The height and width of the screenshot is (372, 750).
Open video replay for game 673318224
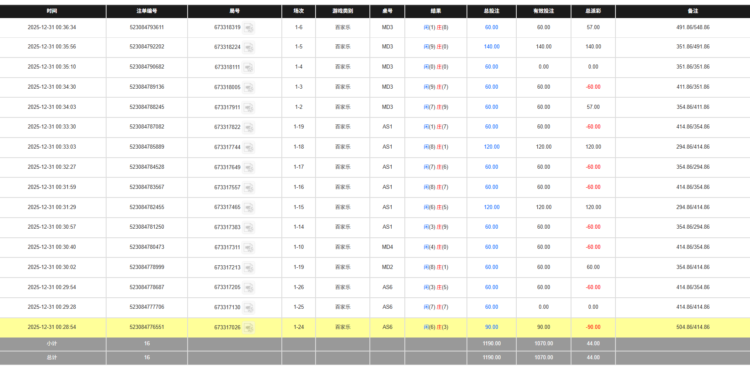248,47
